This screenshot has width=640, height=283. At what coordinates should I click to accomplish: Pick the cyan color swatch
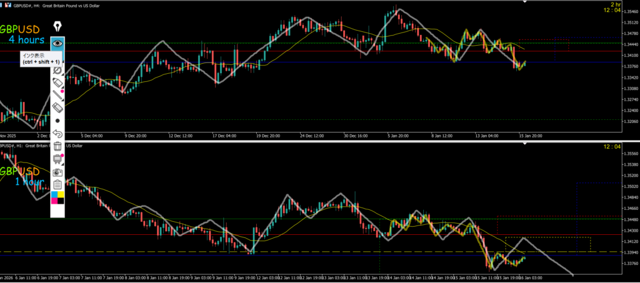click(x=54, y=196)
